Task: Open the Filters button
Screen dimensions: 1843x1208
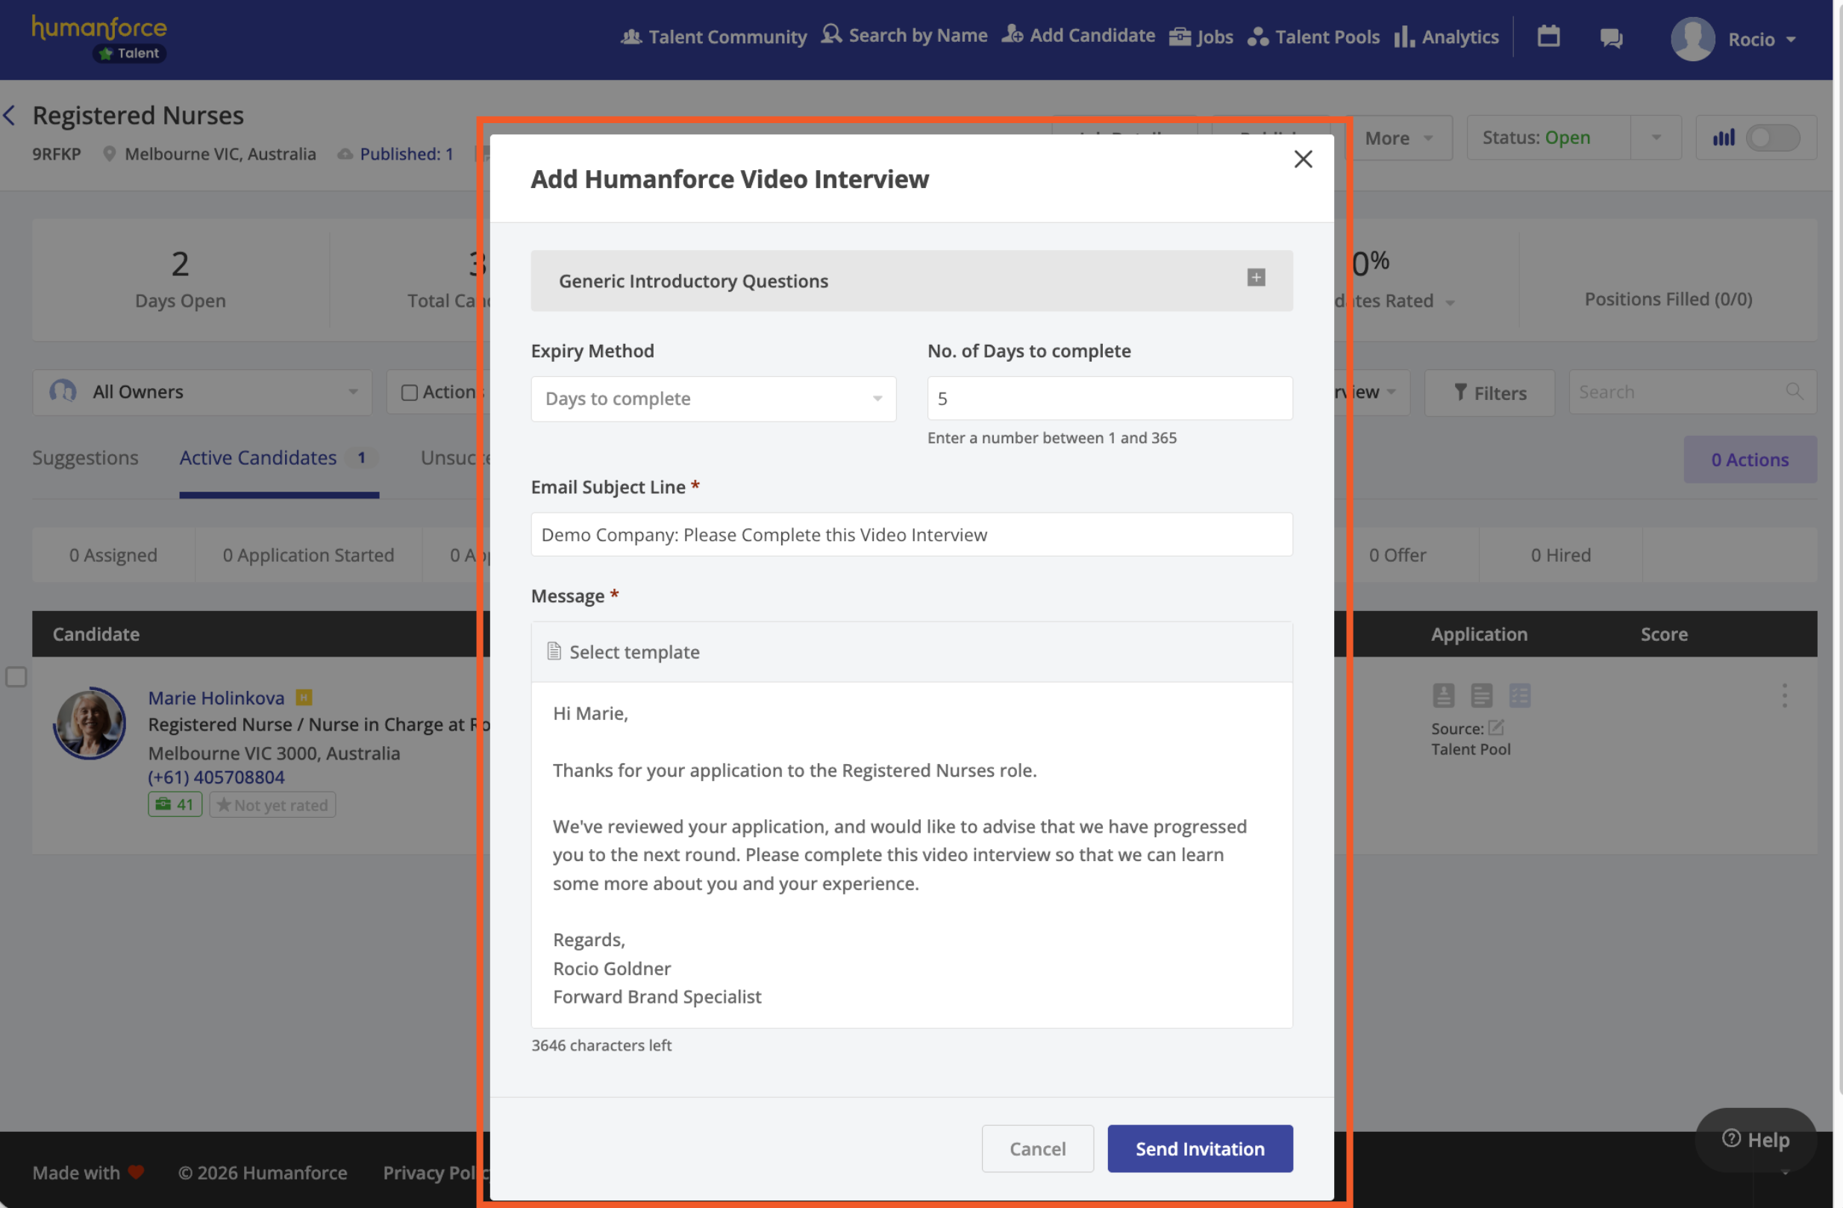Action: (x=1489, y=392)
